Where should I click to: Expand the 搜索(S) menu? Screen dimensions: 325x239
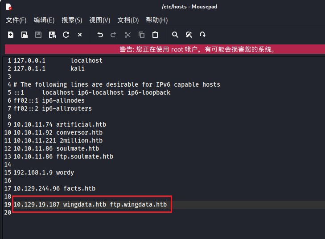tap(72, 20)
